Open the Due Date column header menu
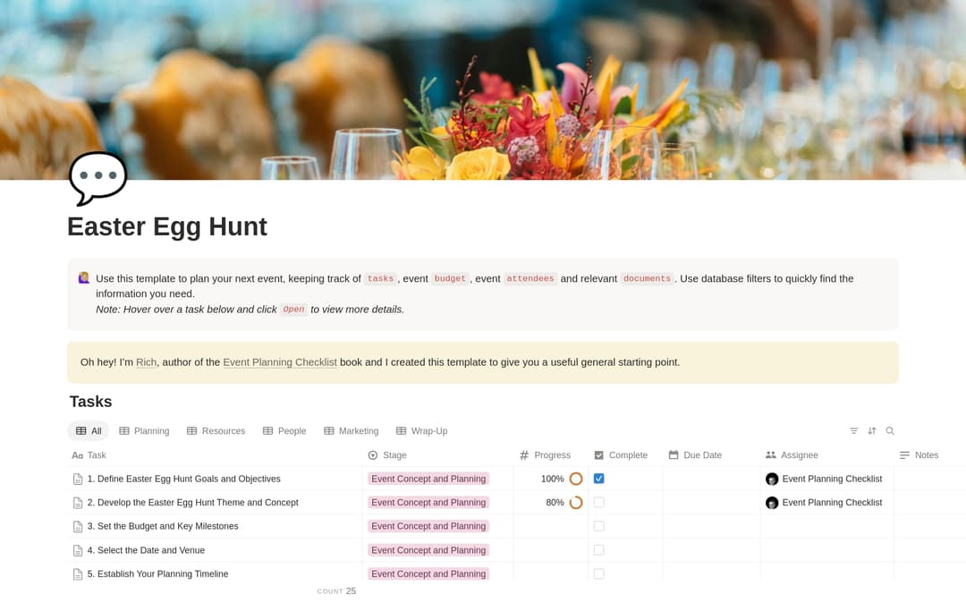The width and height of the screenshot is (966, 603). click(712, 455)
